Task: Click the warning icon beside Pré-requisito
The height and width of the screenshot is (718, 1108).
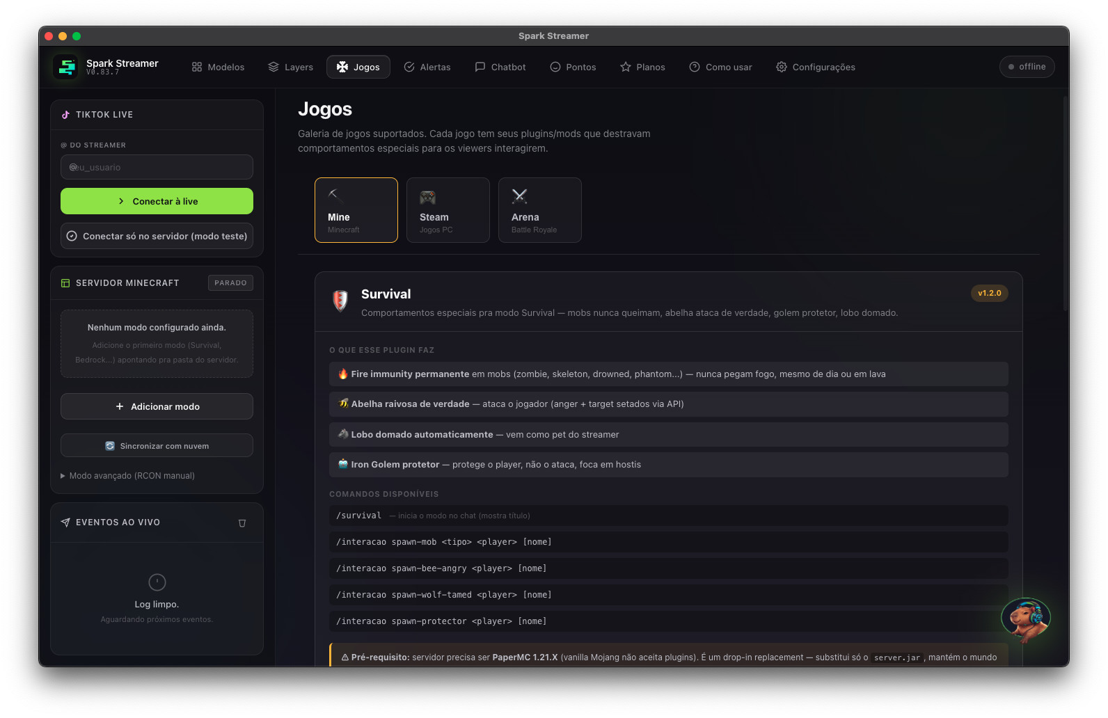Action: coord(345,657)
